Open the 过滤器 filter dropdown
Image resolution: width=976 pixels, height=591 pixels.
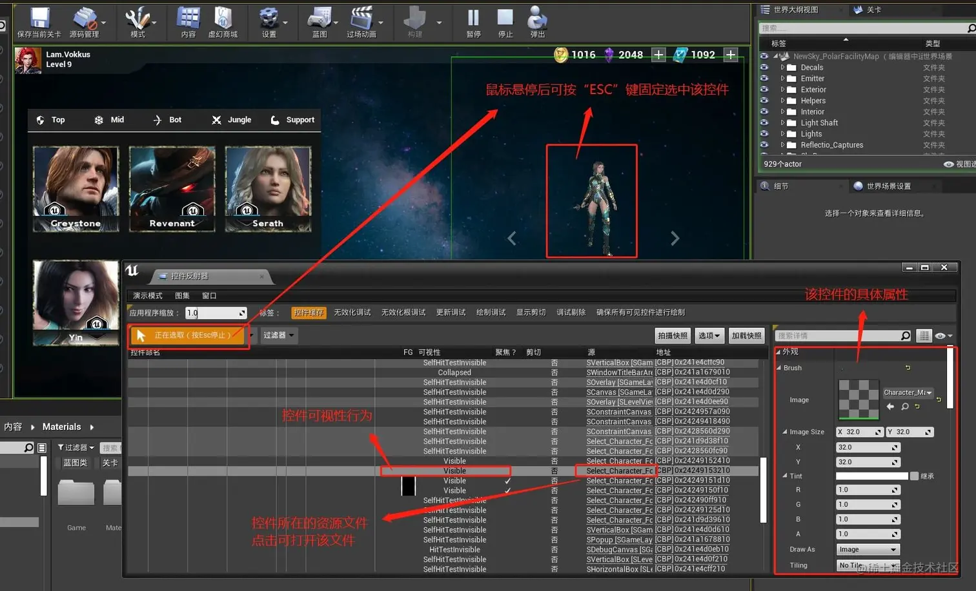tap(278, 335)
